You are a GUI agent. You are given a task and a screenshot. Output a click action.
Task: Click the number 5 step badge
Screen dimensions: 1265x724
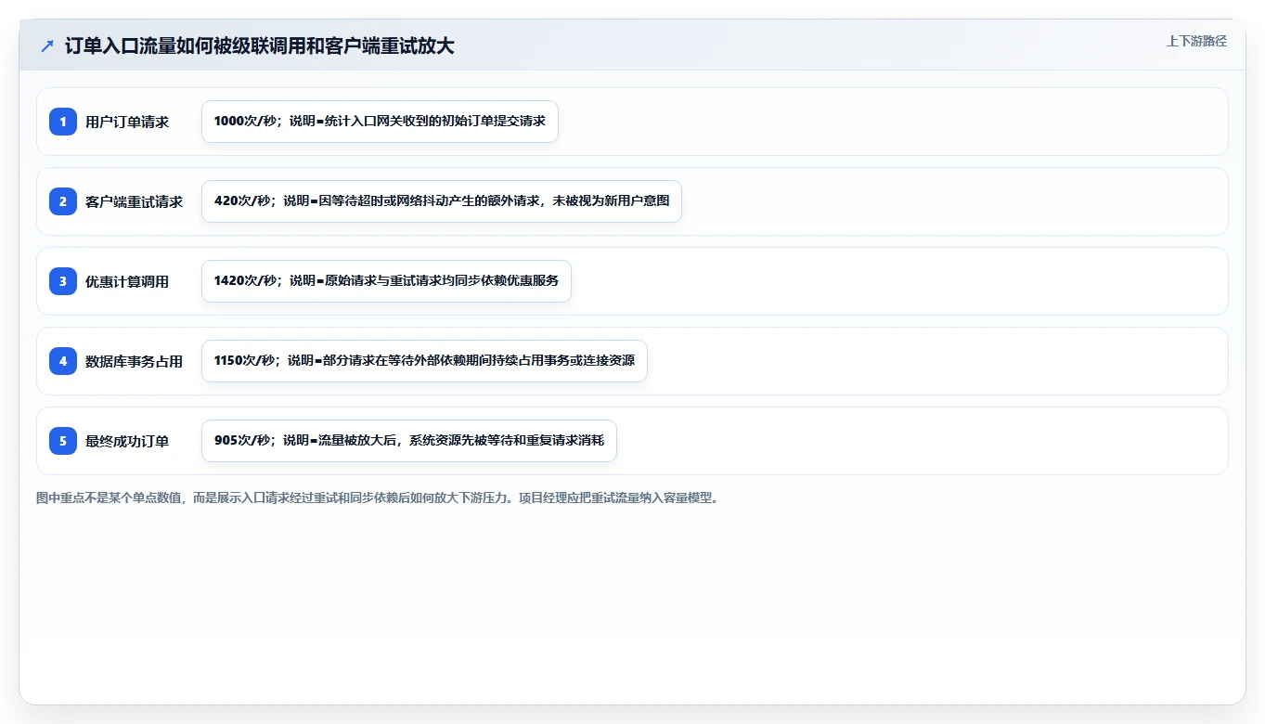click(63, 441)
